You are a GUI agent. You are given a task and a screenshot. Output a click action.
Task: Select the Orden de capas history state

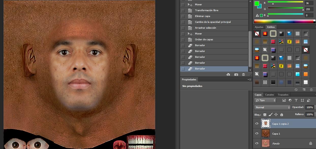coord(204,40)
